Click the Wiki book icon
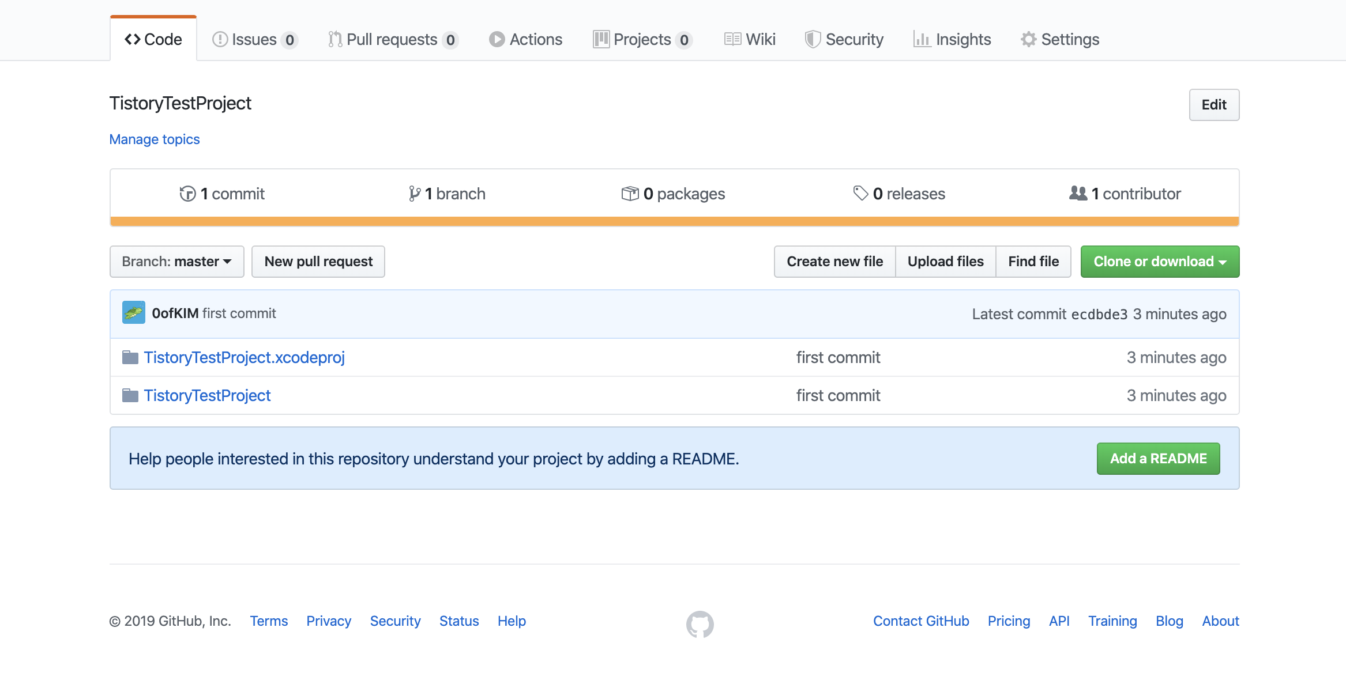The width and height of the screenshot is (1346, 688). (732, 39)
